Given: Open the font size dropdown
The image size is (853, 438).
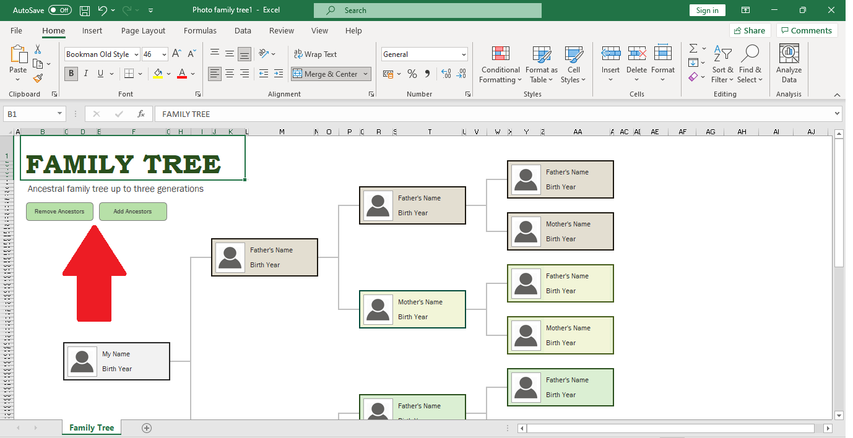Looking at the screenshot, I should 165,54.
